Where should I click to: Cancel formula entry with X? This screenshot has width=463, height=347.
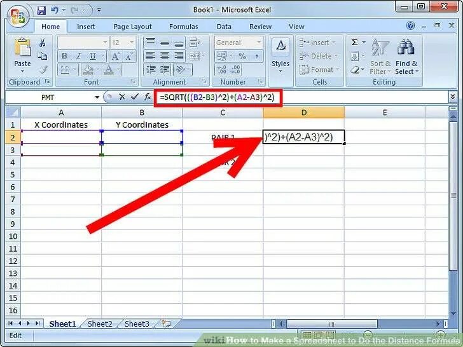pyautogui.click(x=122, y=97)
